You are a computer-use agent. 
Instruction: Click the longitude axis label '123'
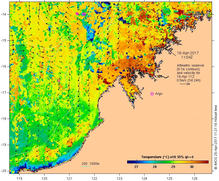point(119,178)
